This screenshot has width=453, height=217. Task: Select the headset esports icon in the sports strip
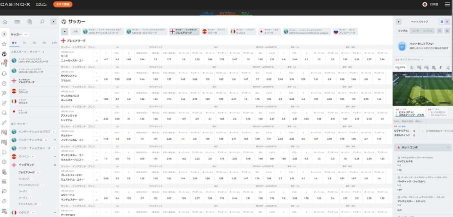(x=4, y=74)
